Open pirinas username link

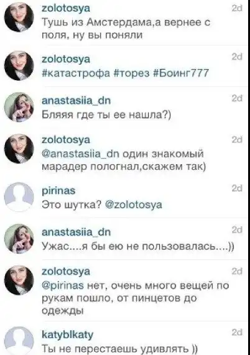tap(58, 191)
